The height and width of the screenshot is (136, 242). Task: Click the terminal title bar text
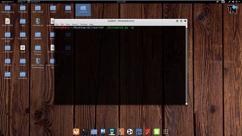tap(121, 21)
